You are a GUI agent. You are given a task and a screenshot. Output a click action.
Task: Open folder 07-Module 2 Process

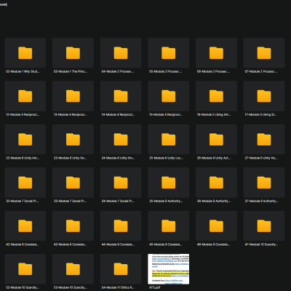click(x=264, y=53)
